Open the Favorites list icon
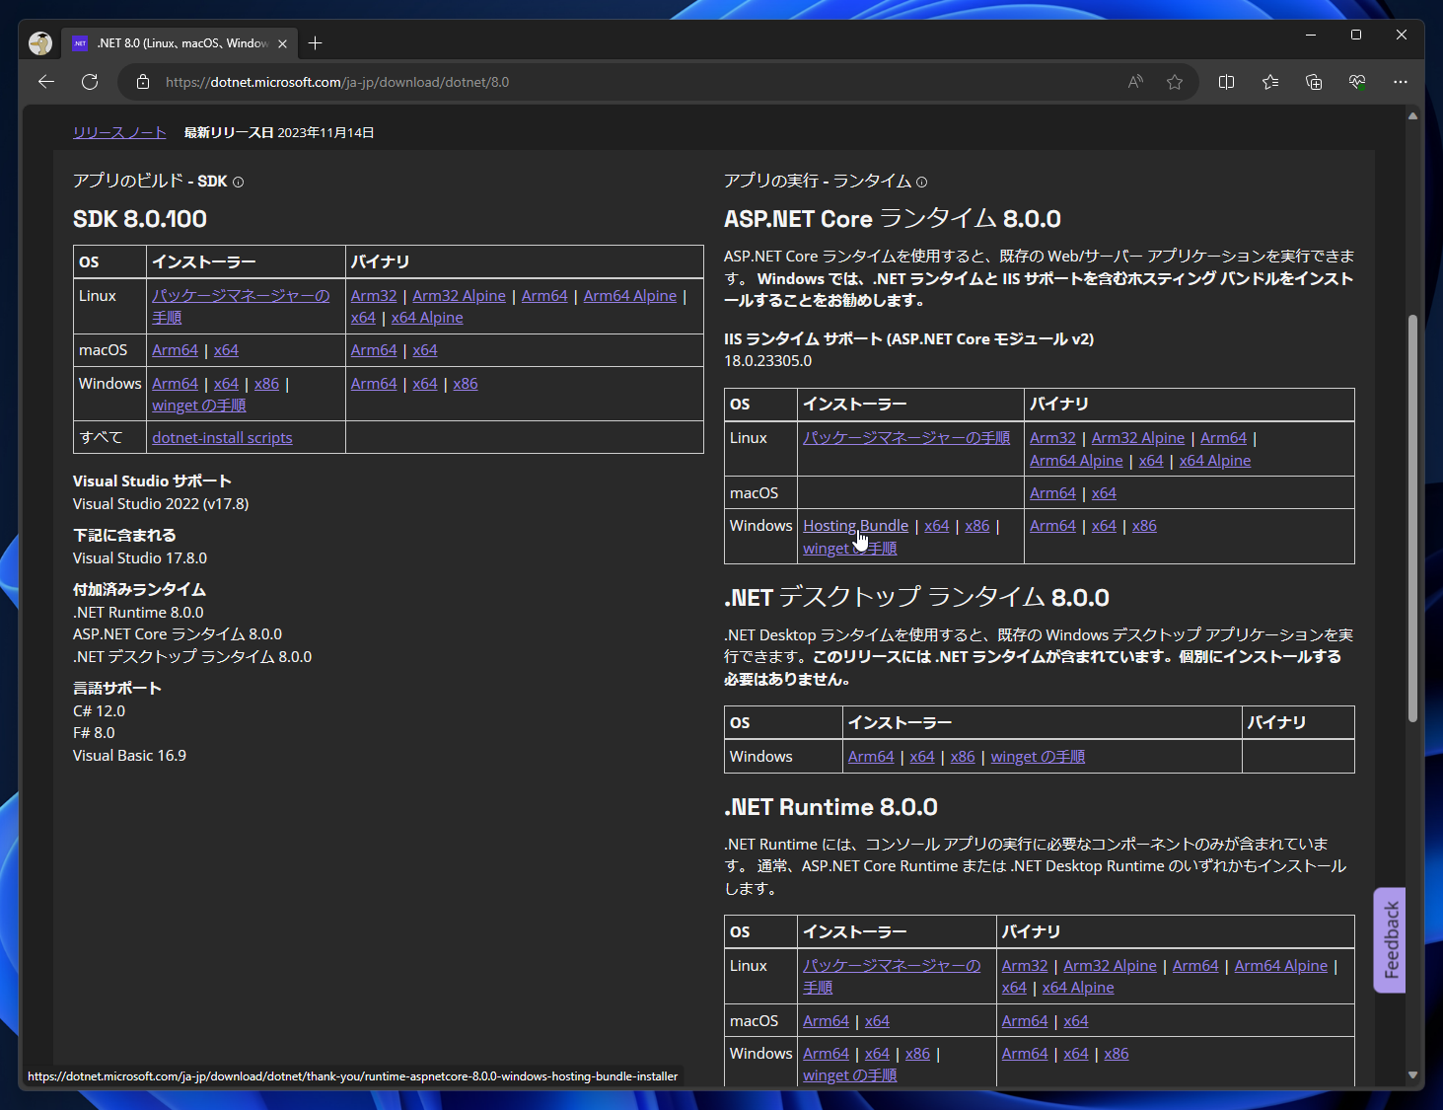The height and width of the screenshot is (1110, 1443). (1270, 82)
